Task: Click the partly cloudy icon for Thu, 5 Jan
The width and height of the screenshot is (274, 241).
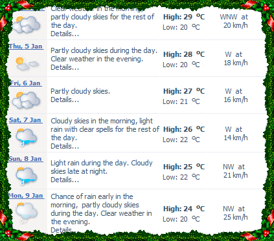Action: coord(27,63)
